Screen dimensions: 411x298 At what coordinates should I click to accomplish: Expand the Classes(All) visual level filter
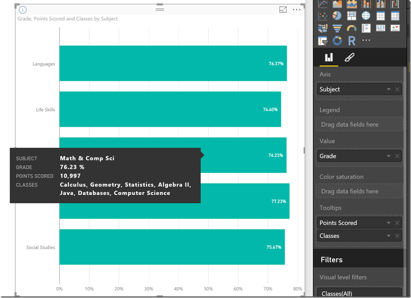(x=359, y=293)
